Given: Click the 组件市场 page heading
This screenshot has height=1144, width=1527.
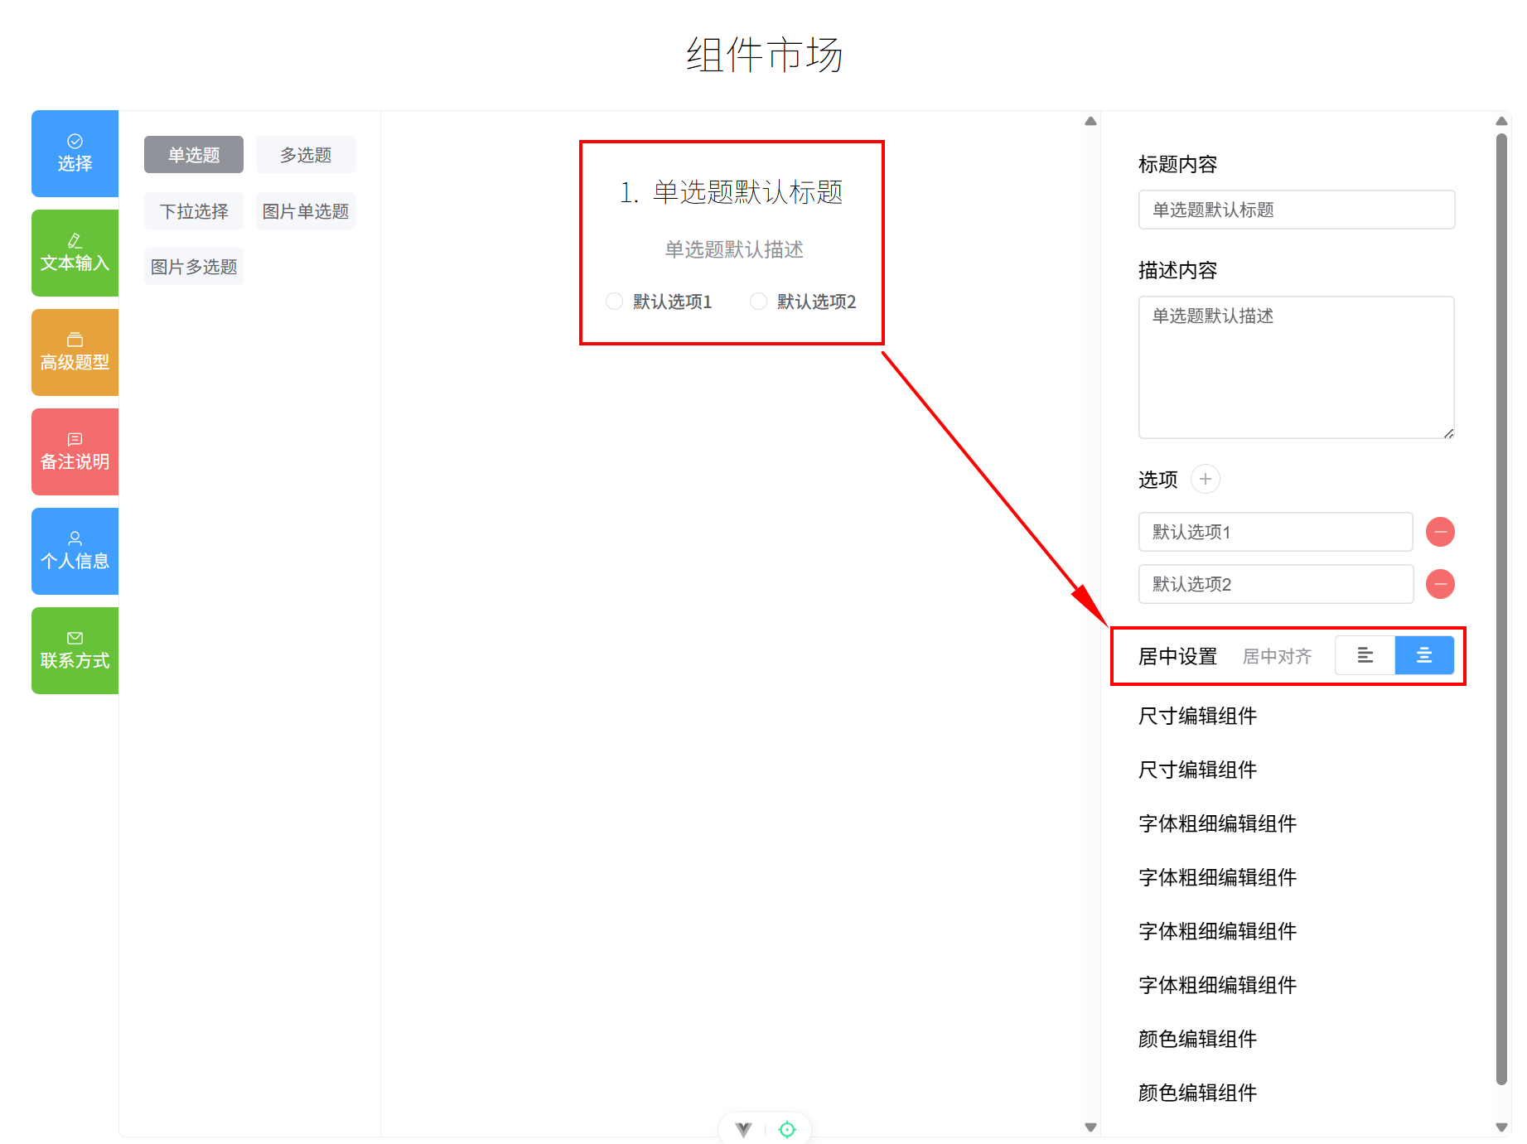Looking at the screenshot, I should (x=764, y=56).
